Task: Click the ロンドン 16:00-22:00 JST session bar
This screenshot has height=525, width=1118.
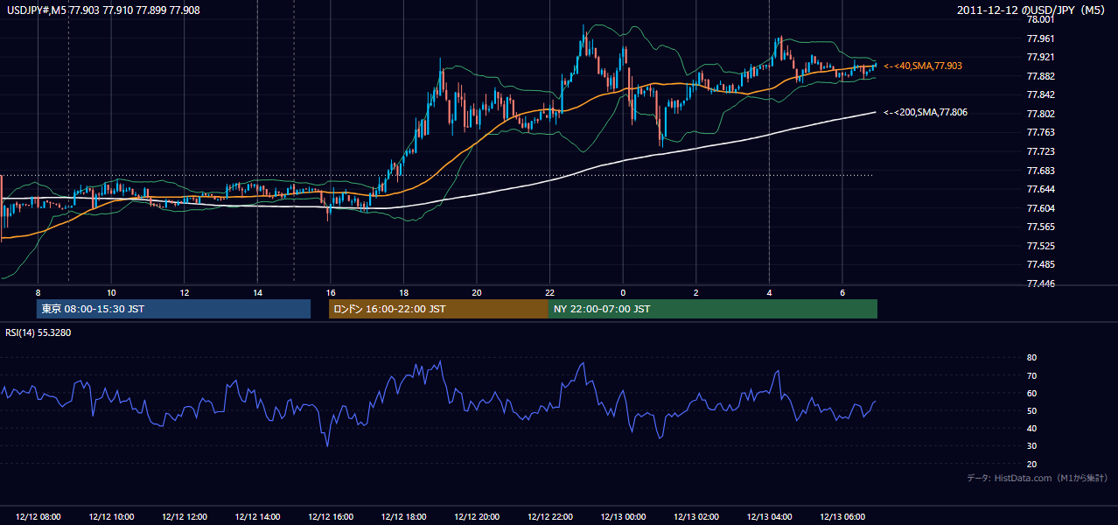Action: [x=438, y=309]
